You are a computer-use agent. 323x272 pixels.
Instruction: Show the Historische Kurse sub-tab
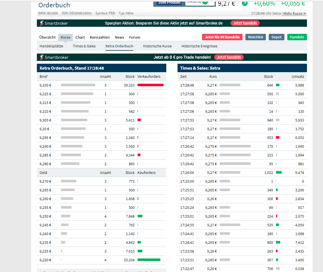pos(157,46)
